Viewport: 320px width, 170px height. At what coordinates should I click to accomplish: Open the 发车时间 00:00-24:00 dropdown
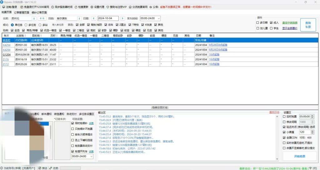pyautogui.click(x=158, y=18)
